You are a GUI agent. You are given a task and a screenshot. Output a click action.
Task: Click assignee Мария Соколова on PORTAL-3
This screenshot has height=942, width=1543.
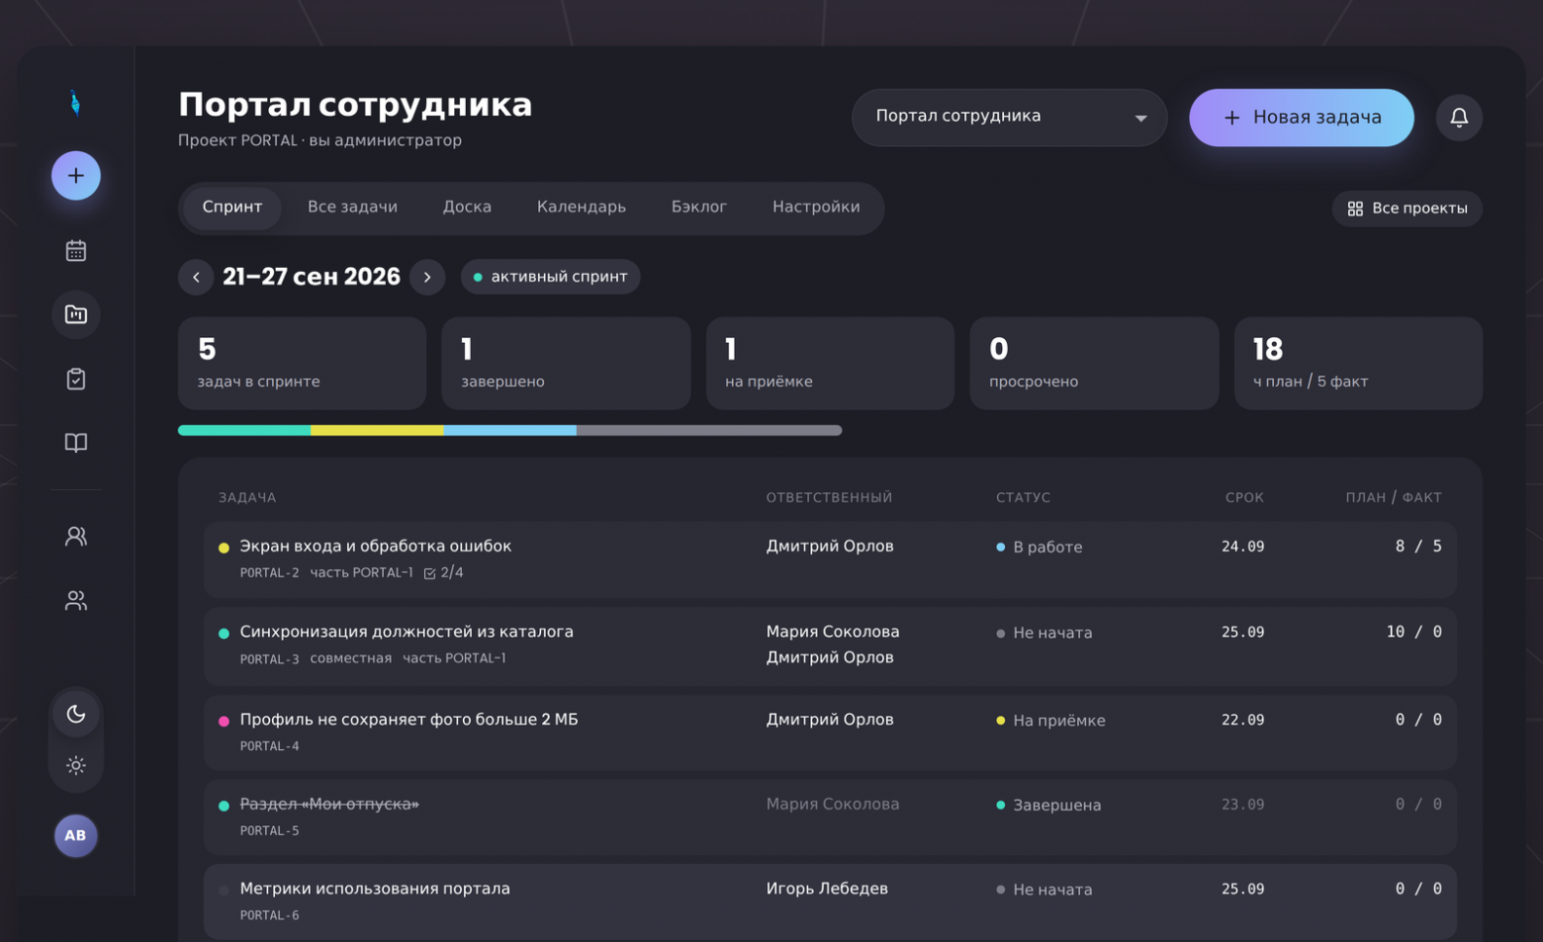[833, 632]
